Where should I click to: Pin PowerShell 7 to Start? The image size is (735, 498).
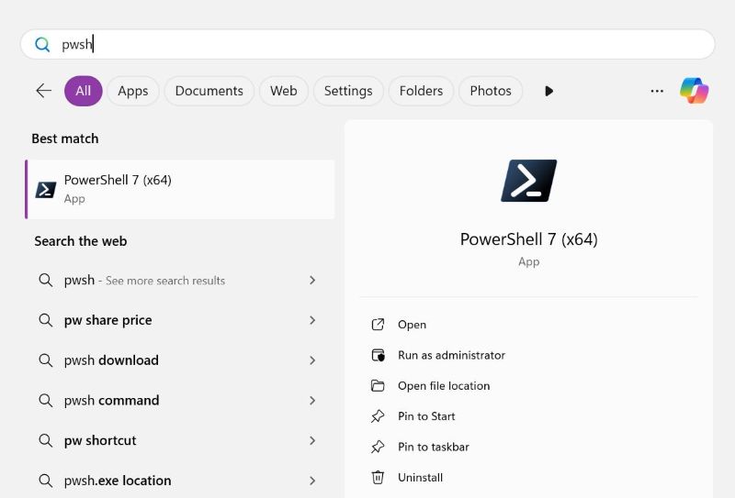pyautogui.click(x=426, y=416)
